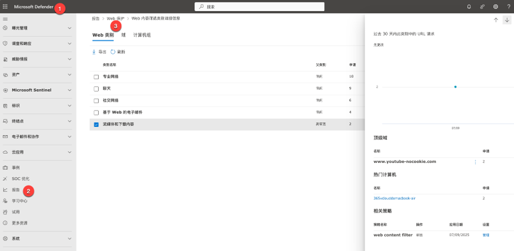Collapse the navigation with hamburger icon
Viewport: 514px width, 251px height.
tap(5, 19)
